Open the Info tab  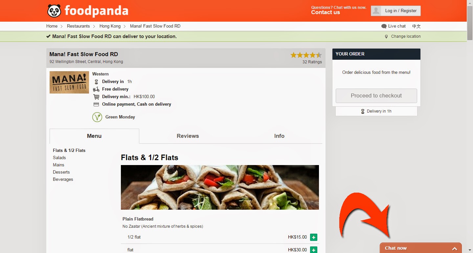(279, 136)
